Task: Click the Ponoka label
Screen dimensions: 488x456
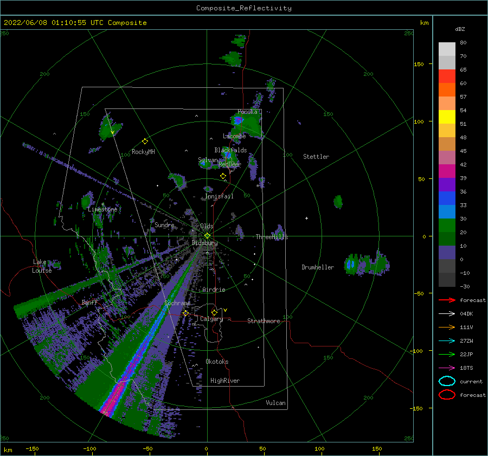Action: click(x=247, y=112)
